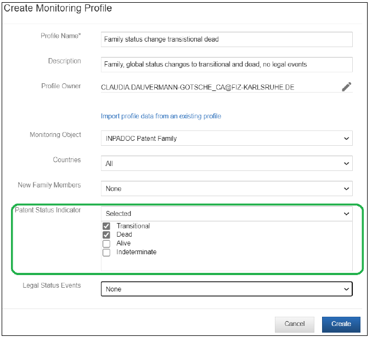Open the INPADOC Patent Family dropdown

(227, 138)
